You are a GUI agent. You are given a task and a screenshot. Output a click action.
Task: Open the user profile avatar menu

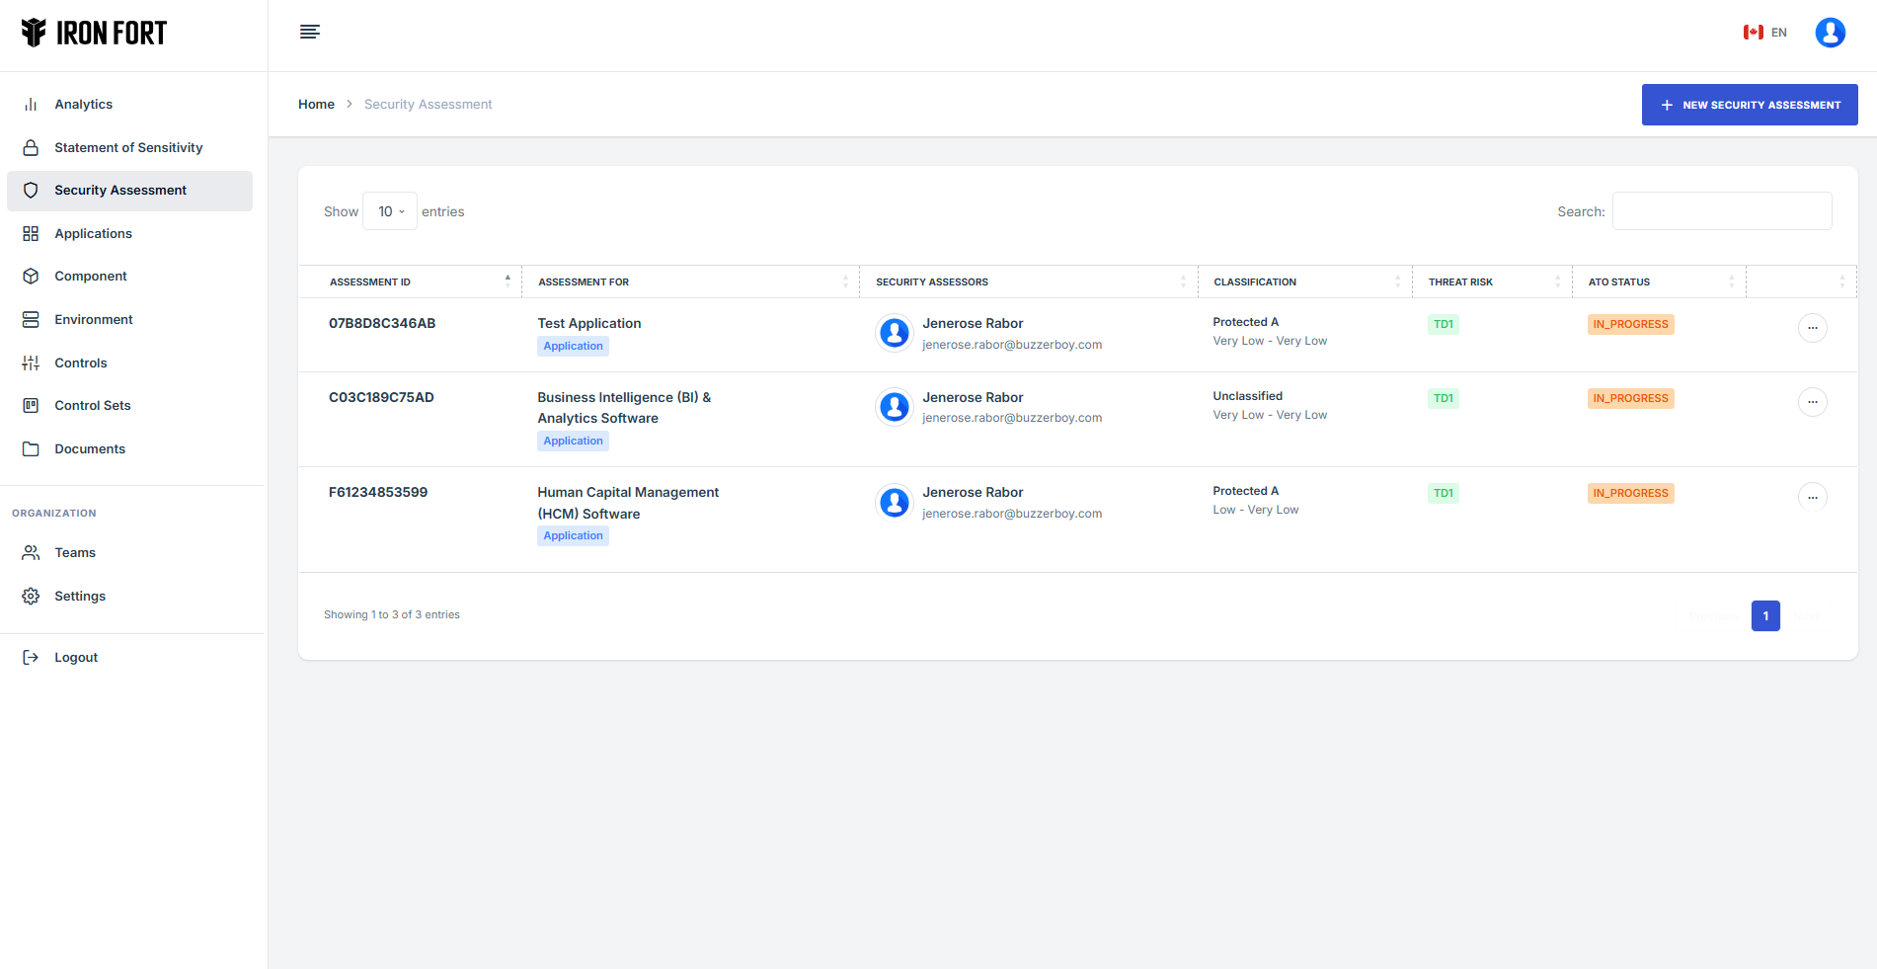pos(1830,33)
